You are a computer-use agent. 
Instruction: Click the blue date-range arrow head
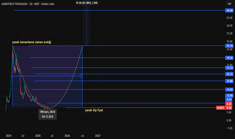pos(81,76)
